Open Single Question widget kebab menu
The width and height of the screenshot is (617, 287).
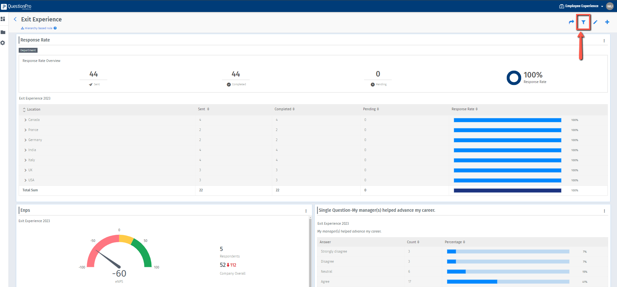(604, 211)
